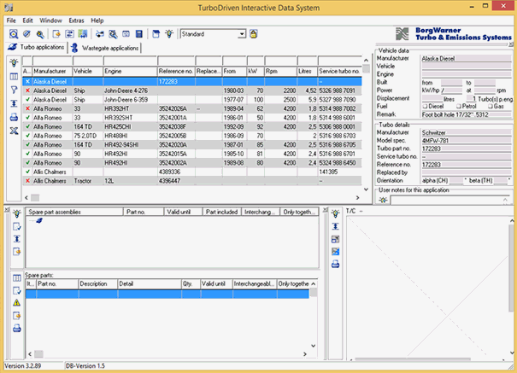The image size is (517, 373).
Task: Open the Help menu
Action: [x=97, y=20]
